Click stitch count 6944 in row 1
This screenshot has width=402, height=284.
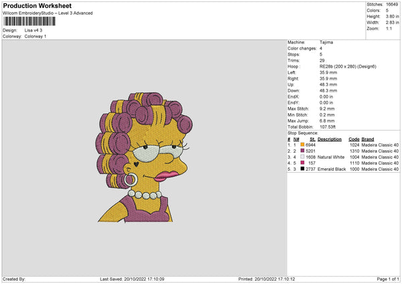[310, 145]
